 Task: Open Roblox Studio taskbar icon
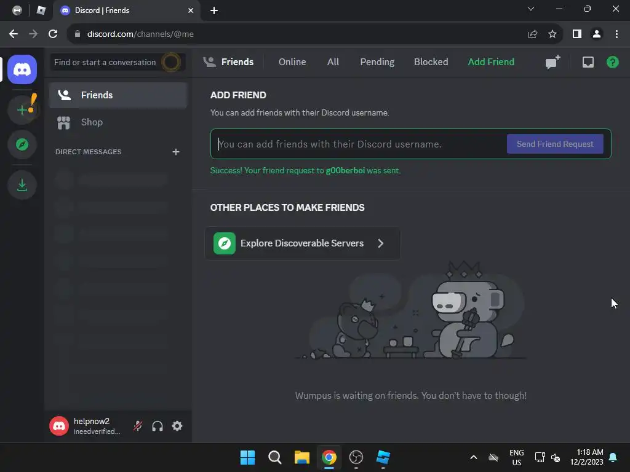pyautogui.click(x=383, y=457)
